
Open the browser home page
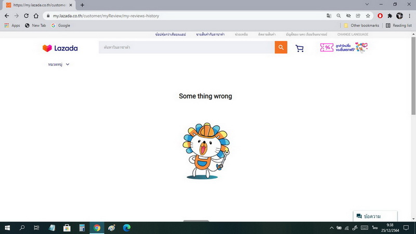point(36,16)
